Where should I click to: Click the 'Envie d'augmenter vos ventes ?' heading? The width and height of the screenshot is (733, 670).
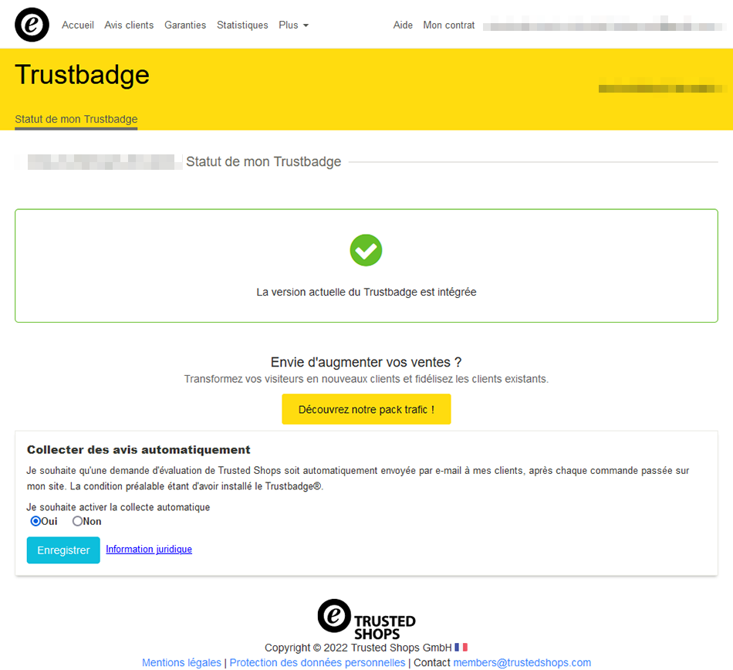coord(366,362)
